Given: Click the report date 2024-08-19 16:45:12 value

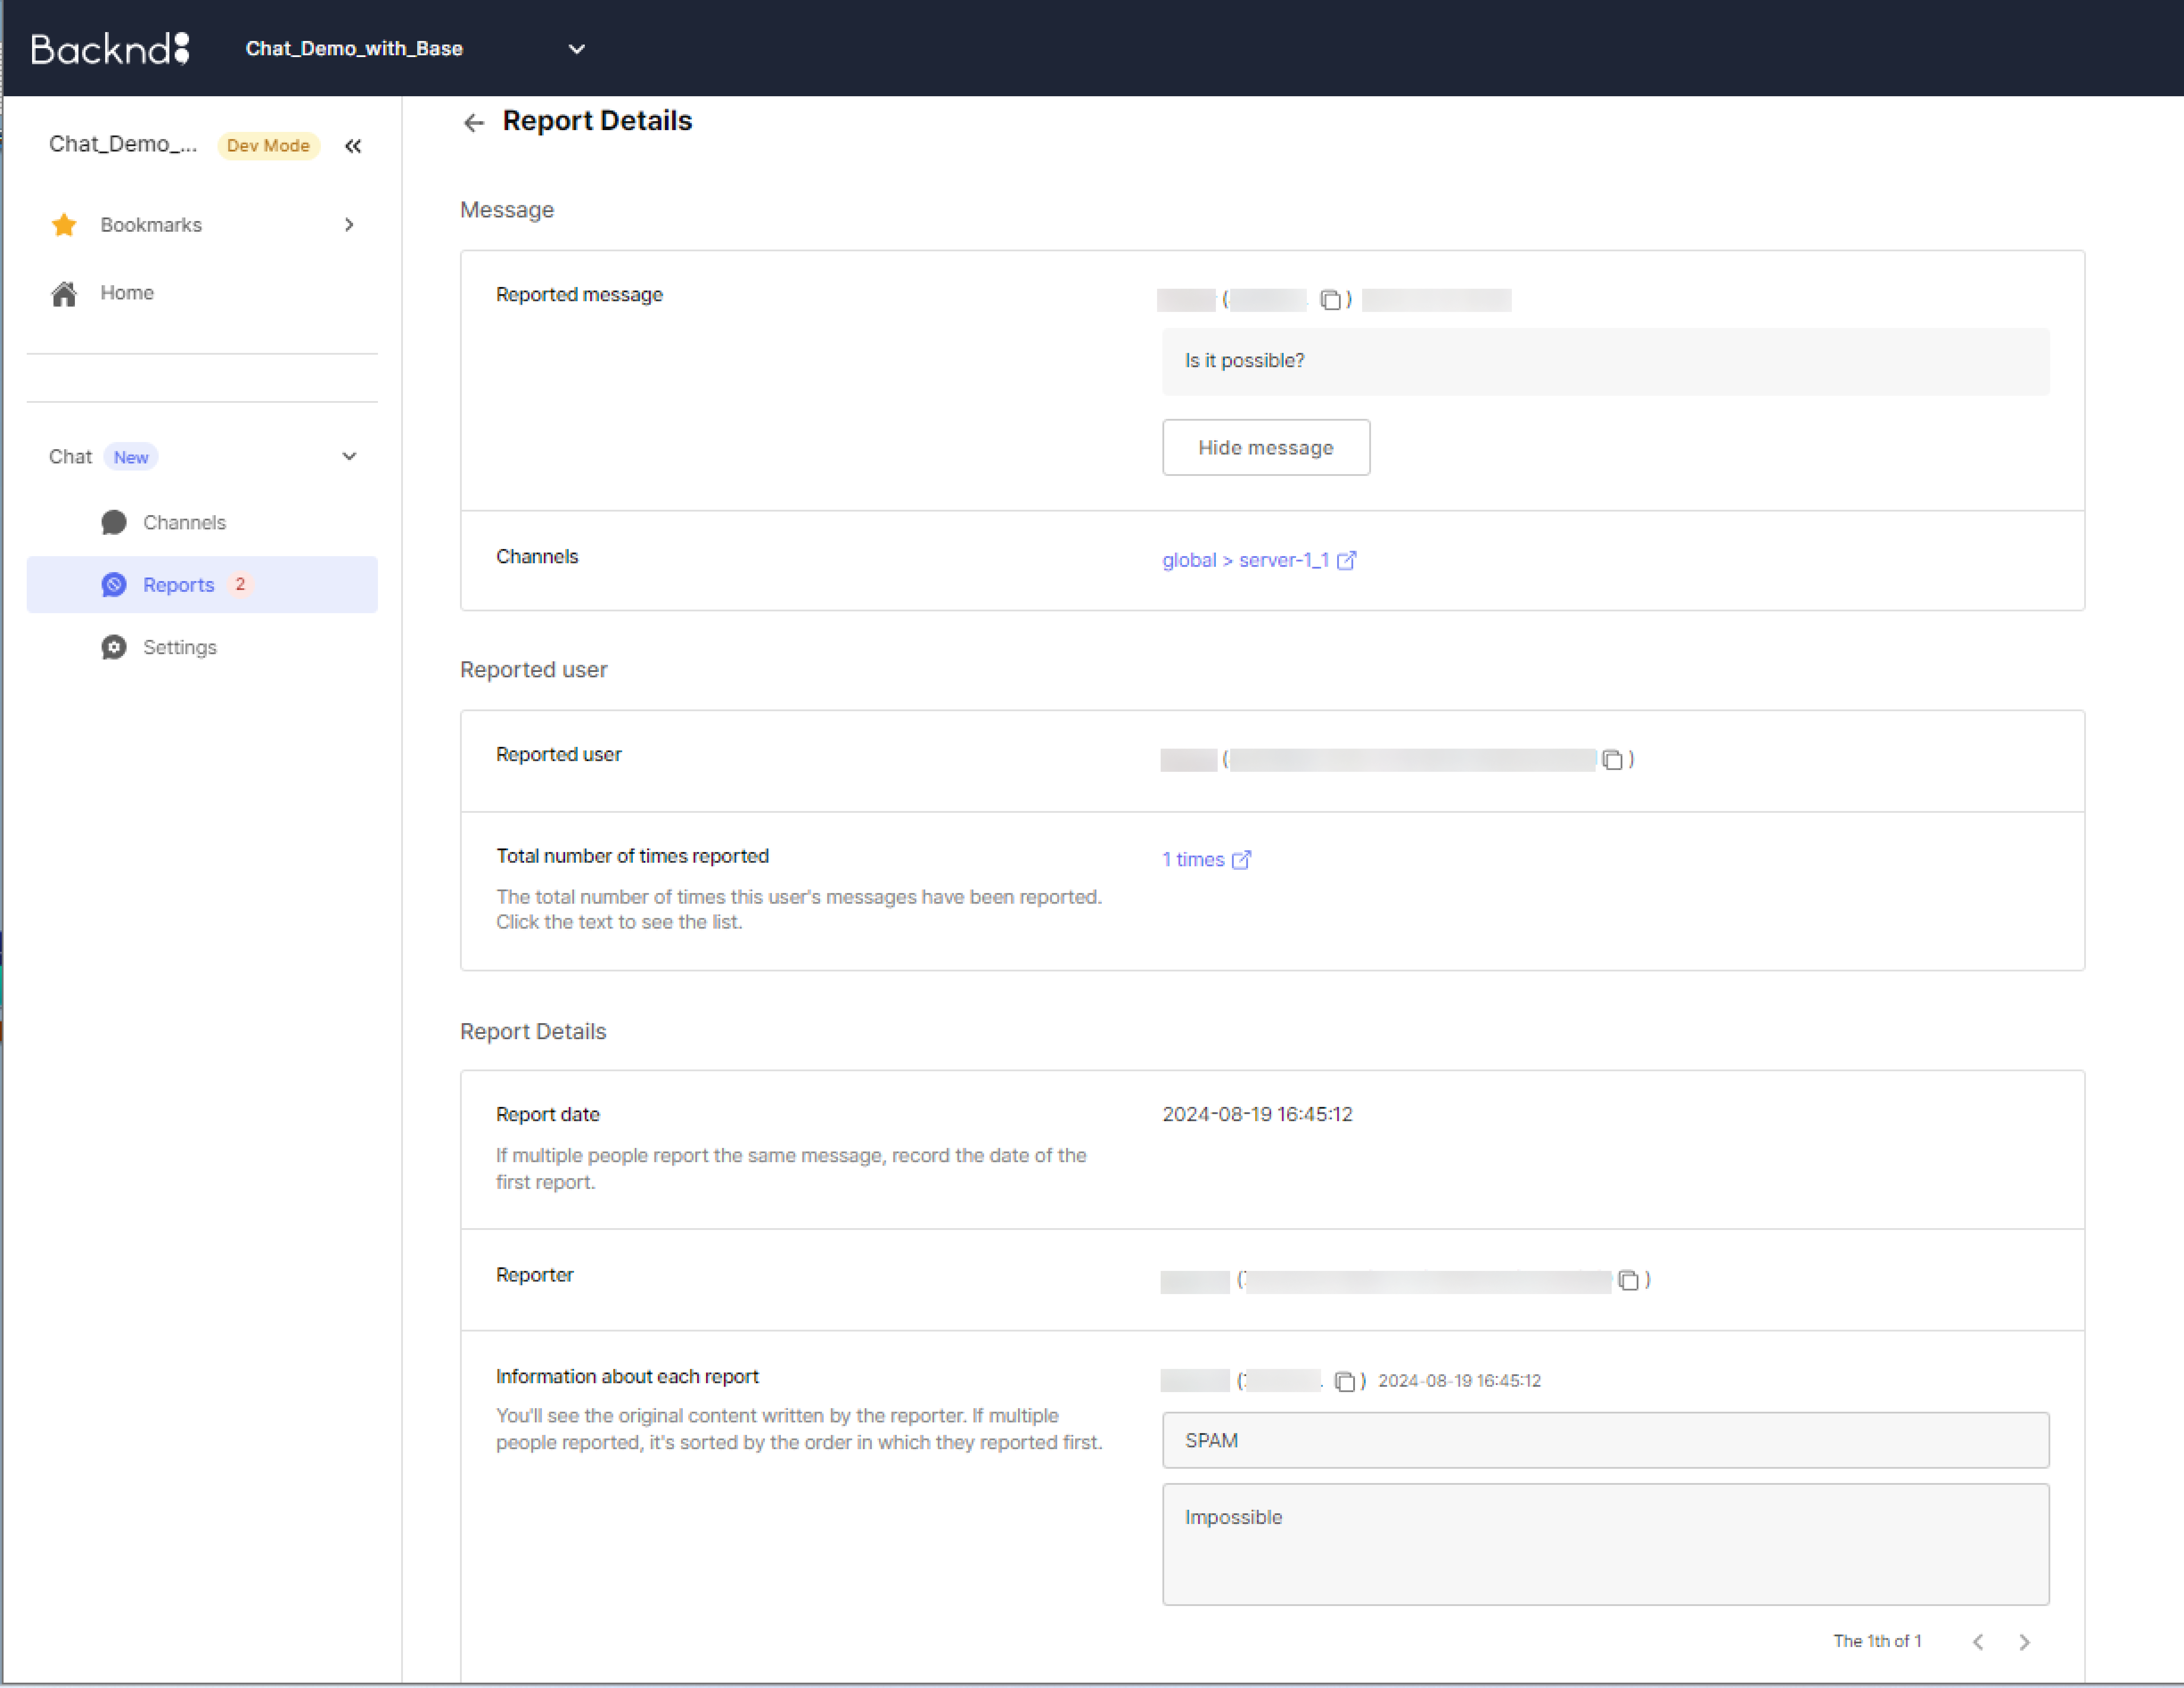Looking at the screenshot, I should (x=1257, y=1114).
